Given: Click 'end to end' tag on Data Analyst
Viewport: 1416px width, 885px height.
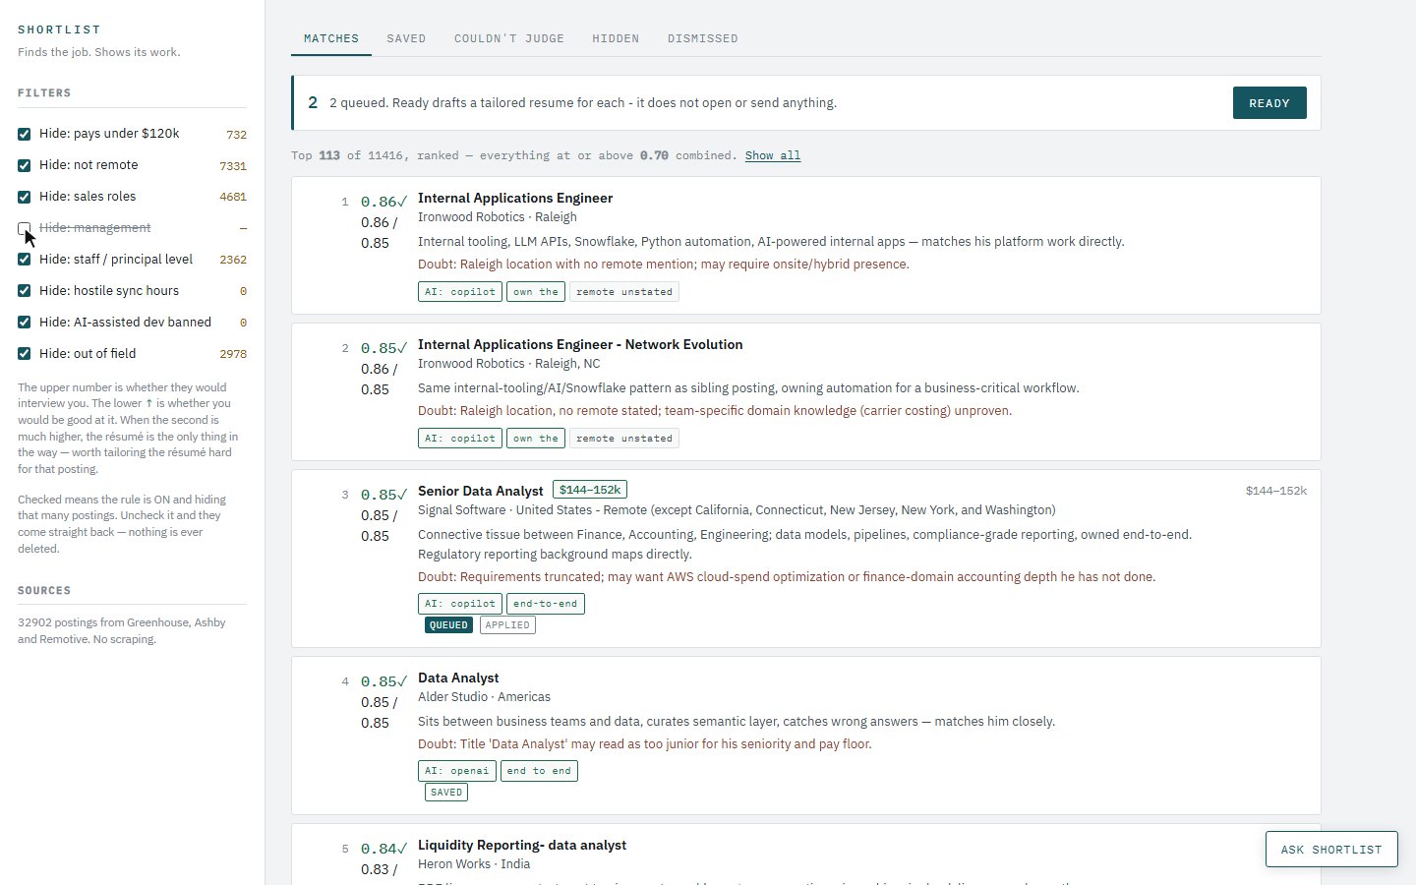Looking at the screenshot, I should 540,771.
